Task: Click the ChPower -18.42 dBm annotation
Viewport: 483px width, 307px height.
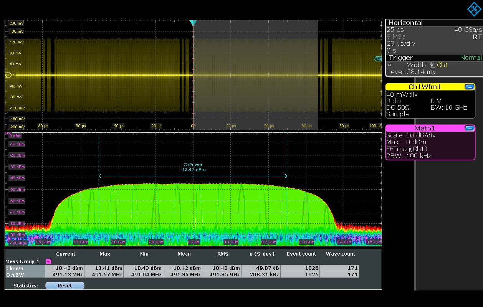Action: 193,167
